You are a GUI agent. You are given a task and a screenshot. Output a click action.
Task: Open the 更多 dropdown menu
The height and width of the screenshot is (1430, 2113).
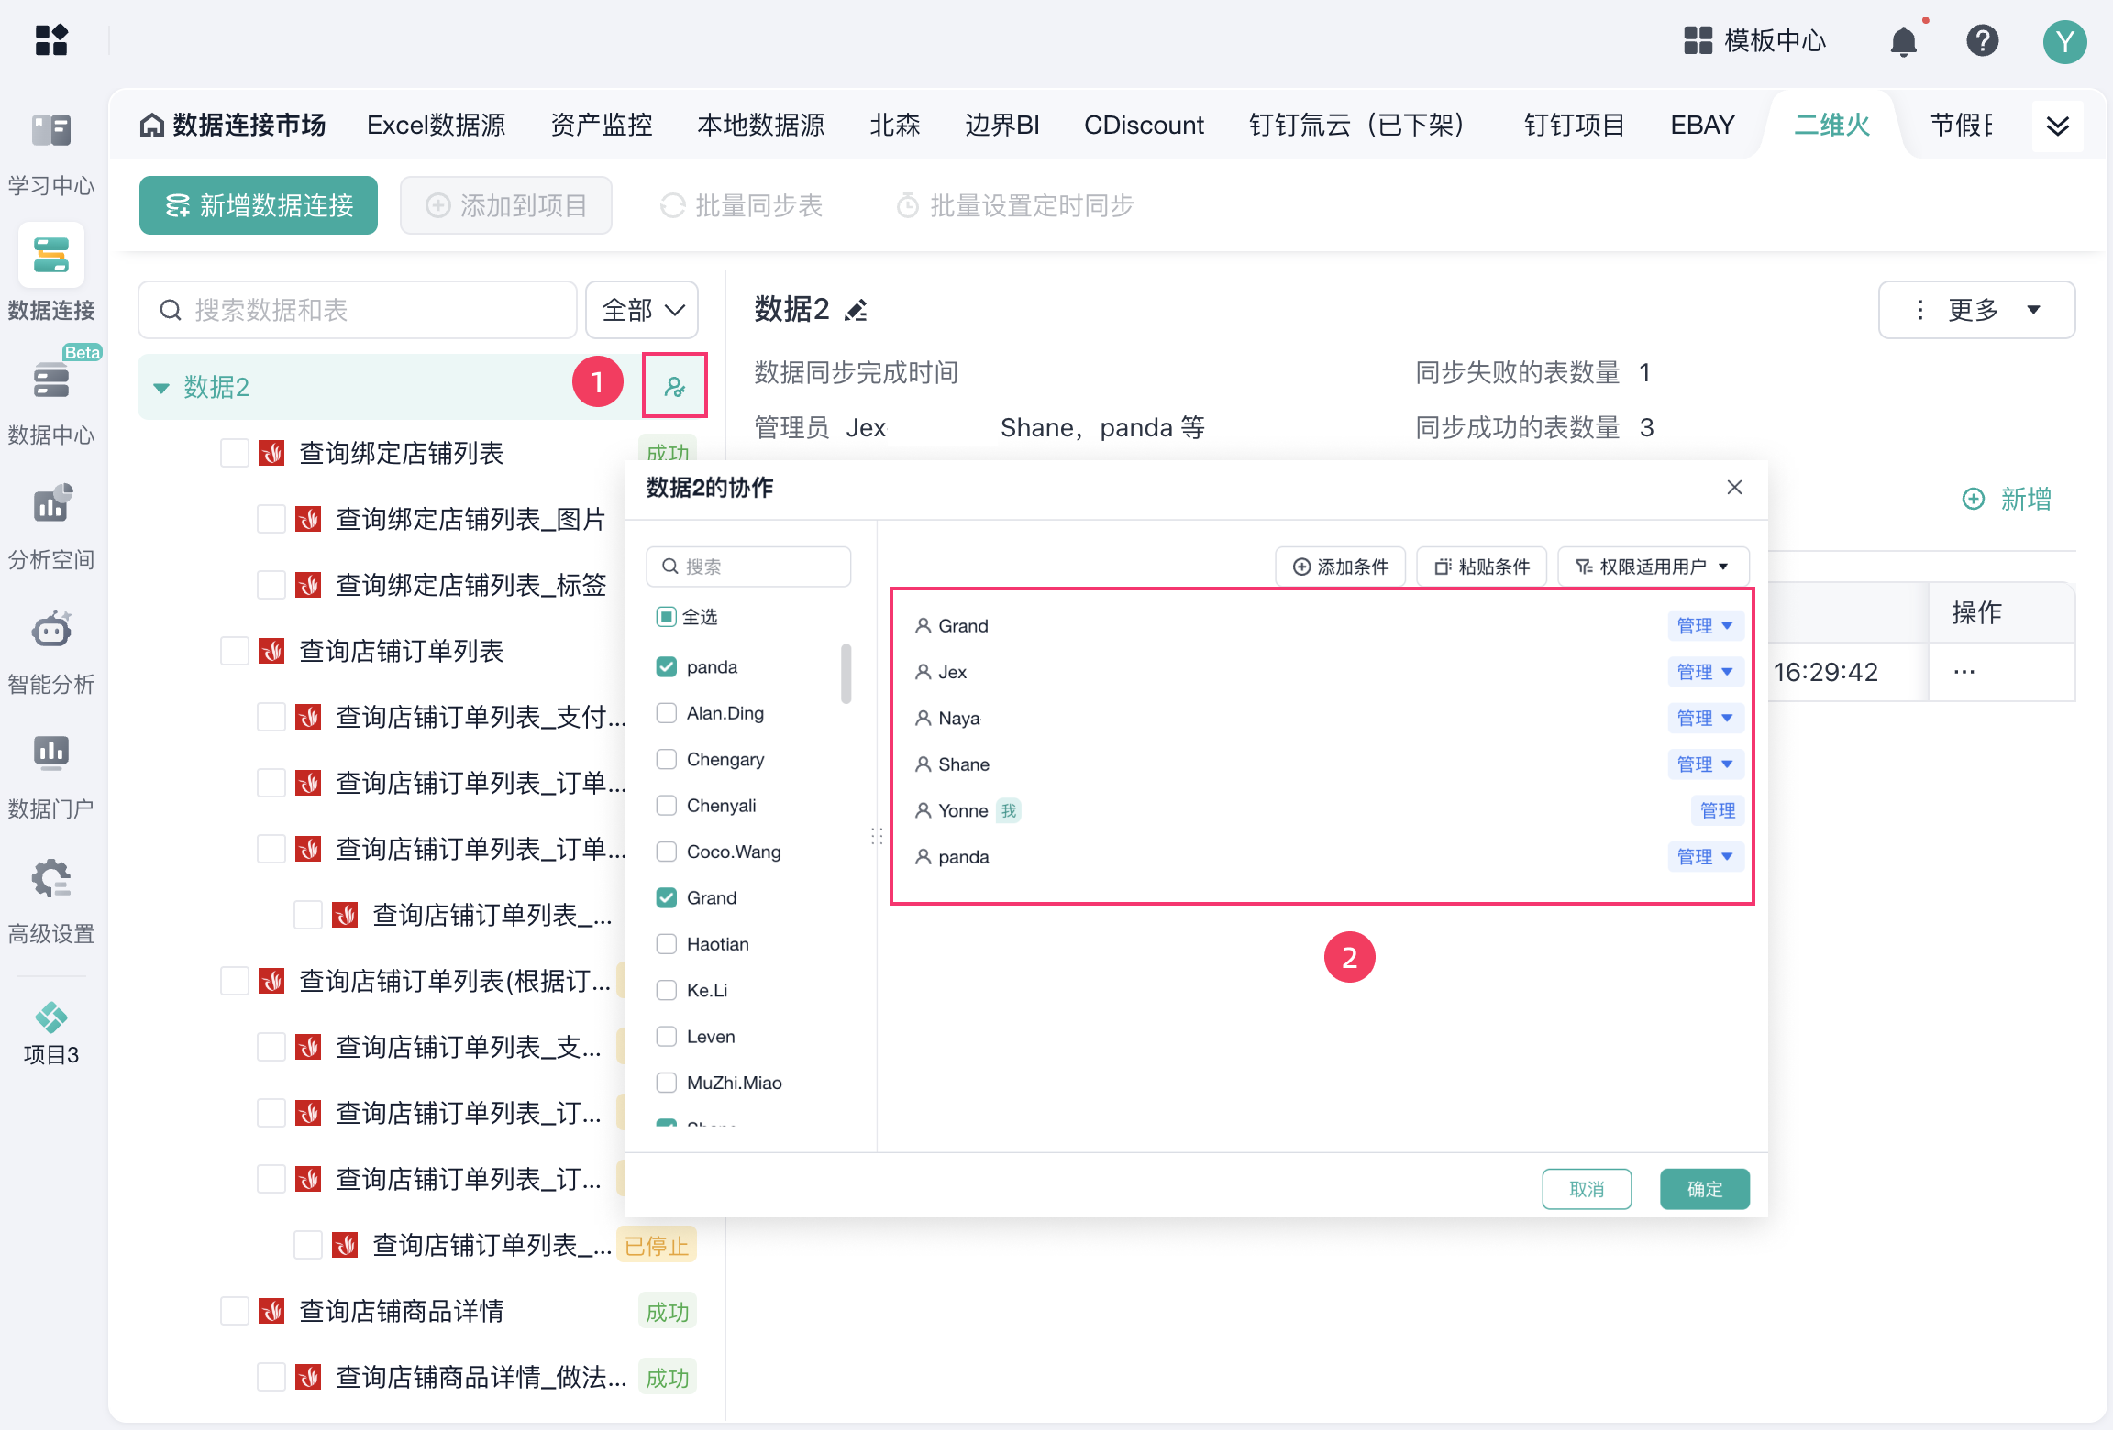[1976, 310]
